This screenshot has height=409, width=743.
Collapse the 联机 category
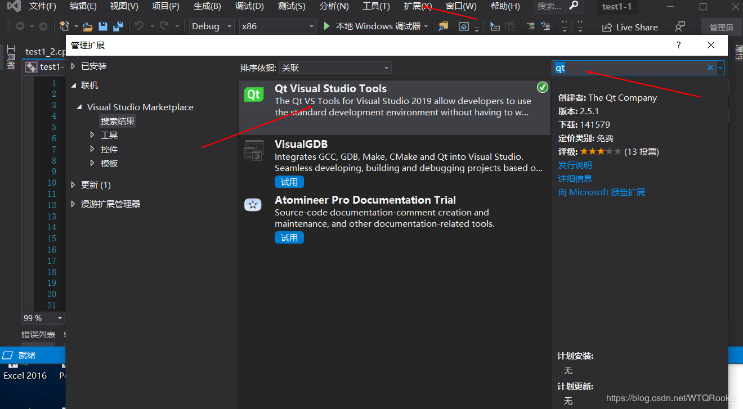73,86
